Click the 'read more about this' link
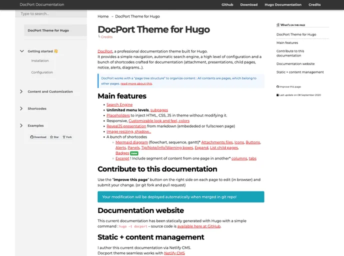The width and height of the screenshot is (344, 256). tap(136, 83)
